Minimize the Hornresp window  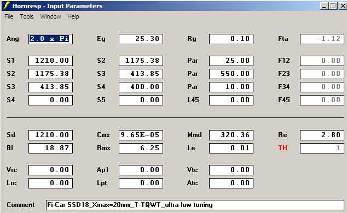324,6
